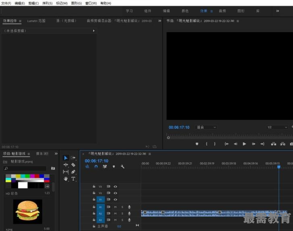Solo audio track A2
Viewport: 293px width, 231px height.
pos(122,214)
